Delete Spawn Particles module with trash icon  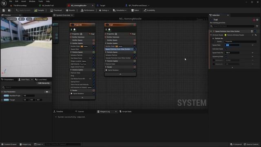252,31
